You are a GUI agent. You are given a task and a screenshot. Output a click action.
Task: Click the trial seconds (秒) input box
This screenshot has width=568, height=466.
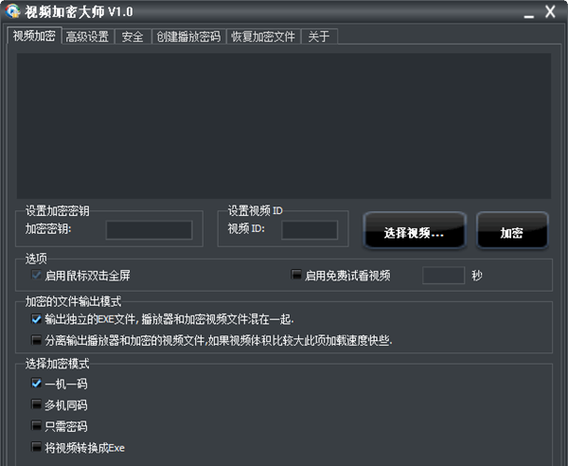click(x=443, y=275)
